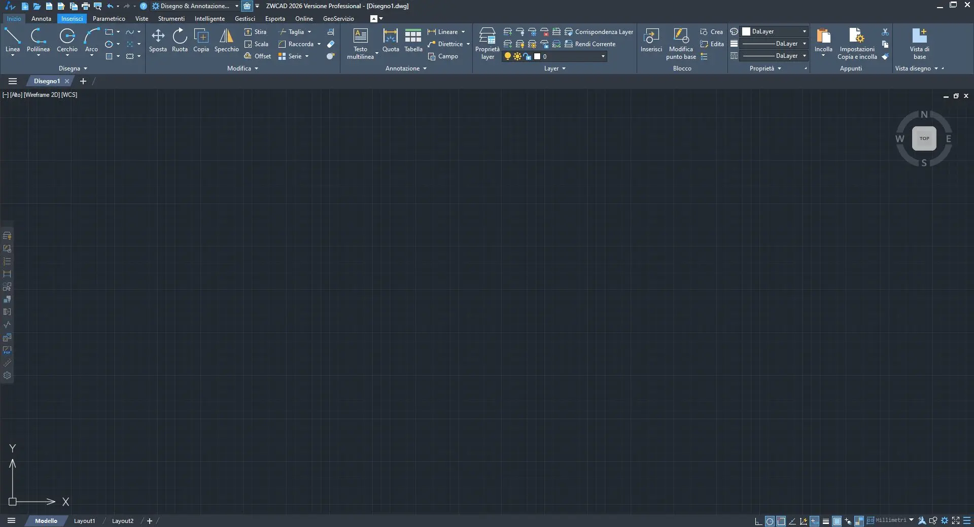974x527 pixels.
Task: Switch to the Annota ribbon tab
Action: pyautogui.click(x=41, y=19)
